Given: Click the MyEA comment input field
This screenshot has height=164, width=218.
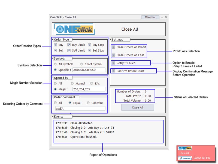Looking at the screenshot, I should point(80,109).
